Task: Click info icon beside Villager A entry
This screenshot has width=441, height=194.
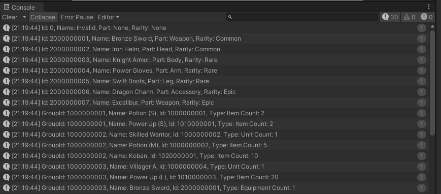Action: 6,167
